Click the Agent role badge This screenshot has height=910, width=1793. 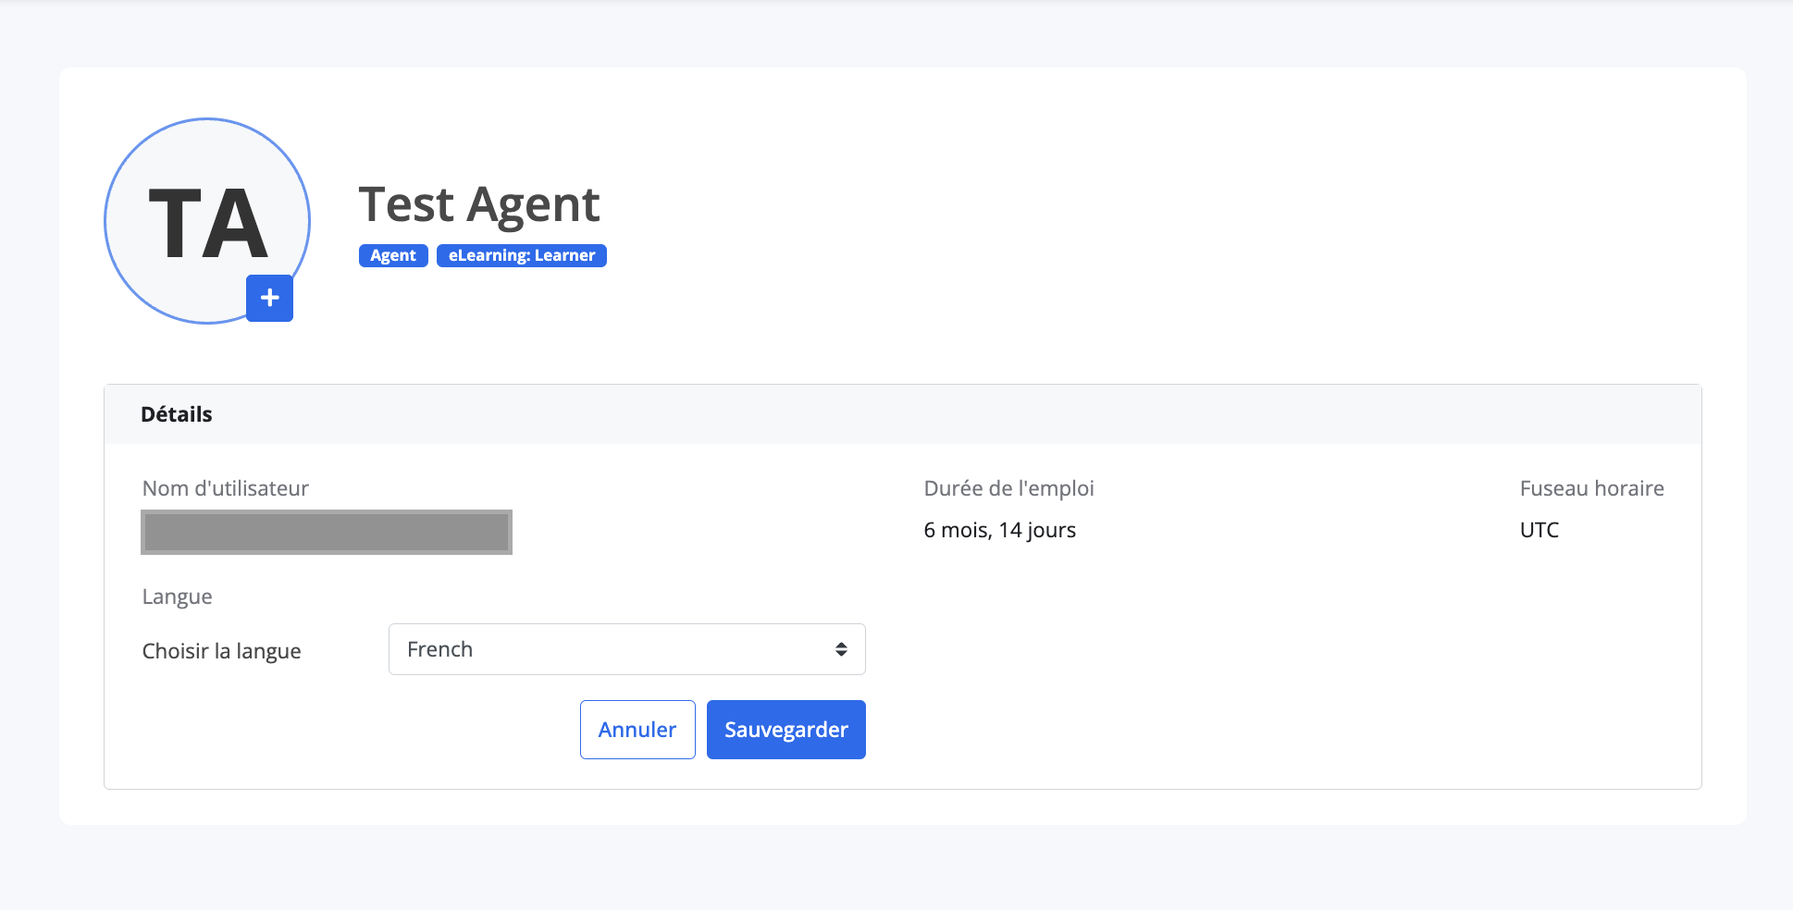(393, 255)
